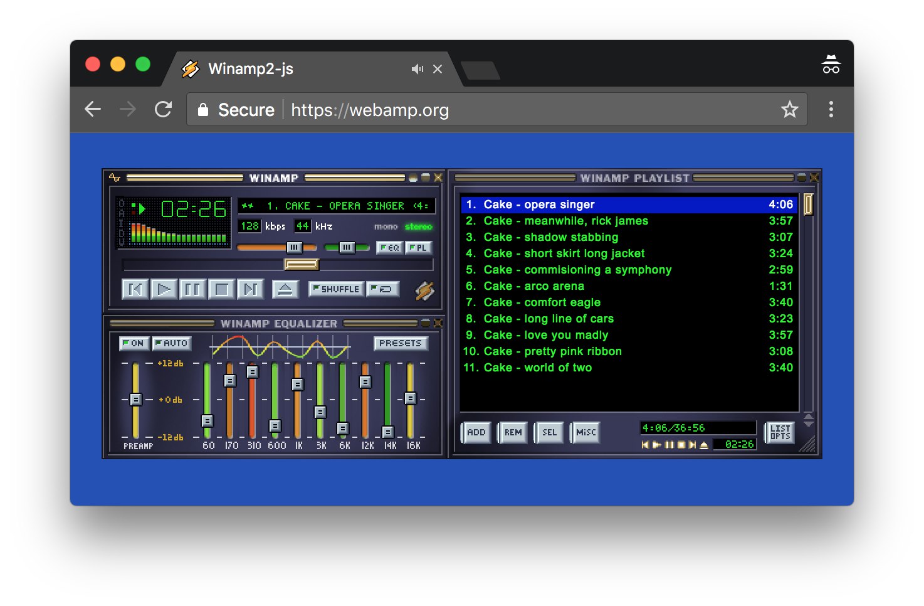
Task: Click the browser Back arrow
Action: coord(93,109)
